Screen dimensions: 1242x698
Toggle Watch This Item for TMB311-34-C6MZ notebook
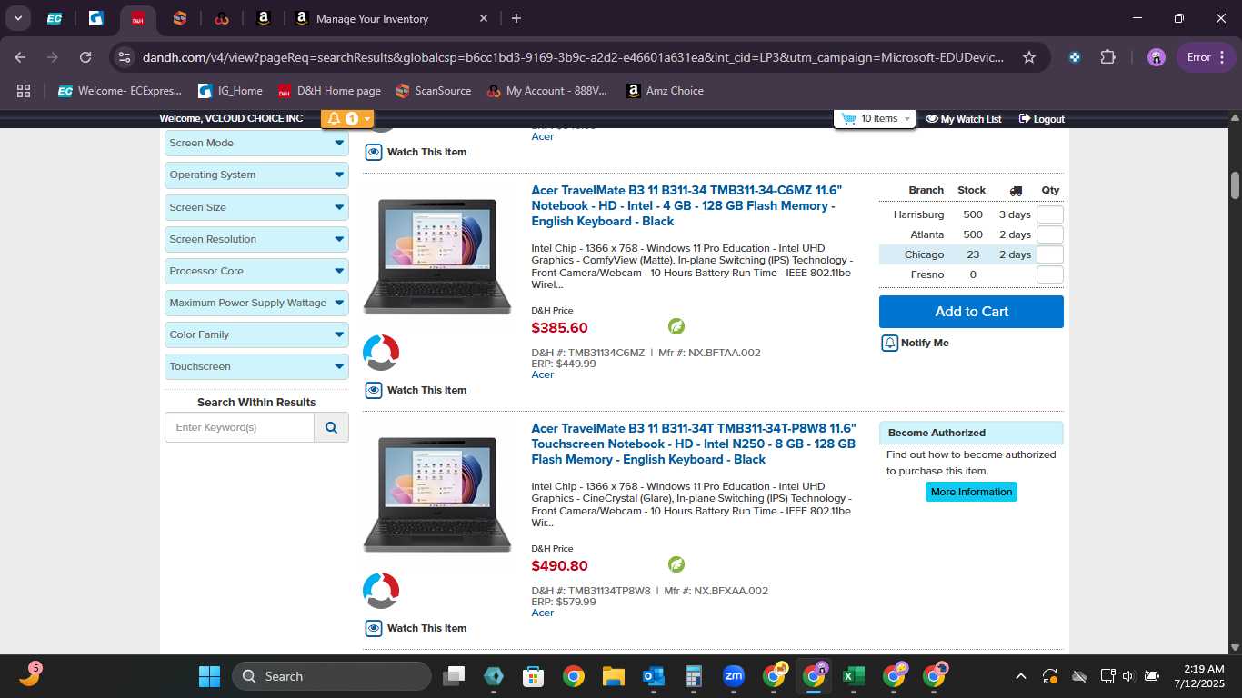coord(416,390)
